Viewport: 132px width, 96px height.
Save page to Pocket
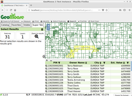[103, 10]
